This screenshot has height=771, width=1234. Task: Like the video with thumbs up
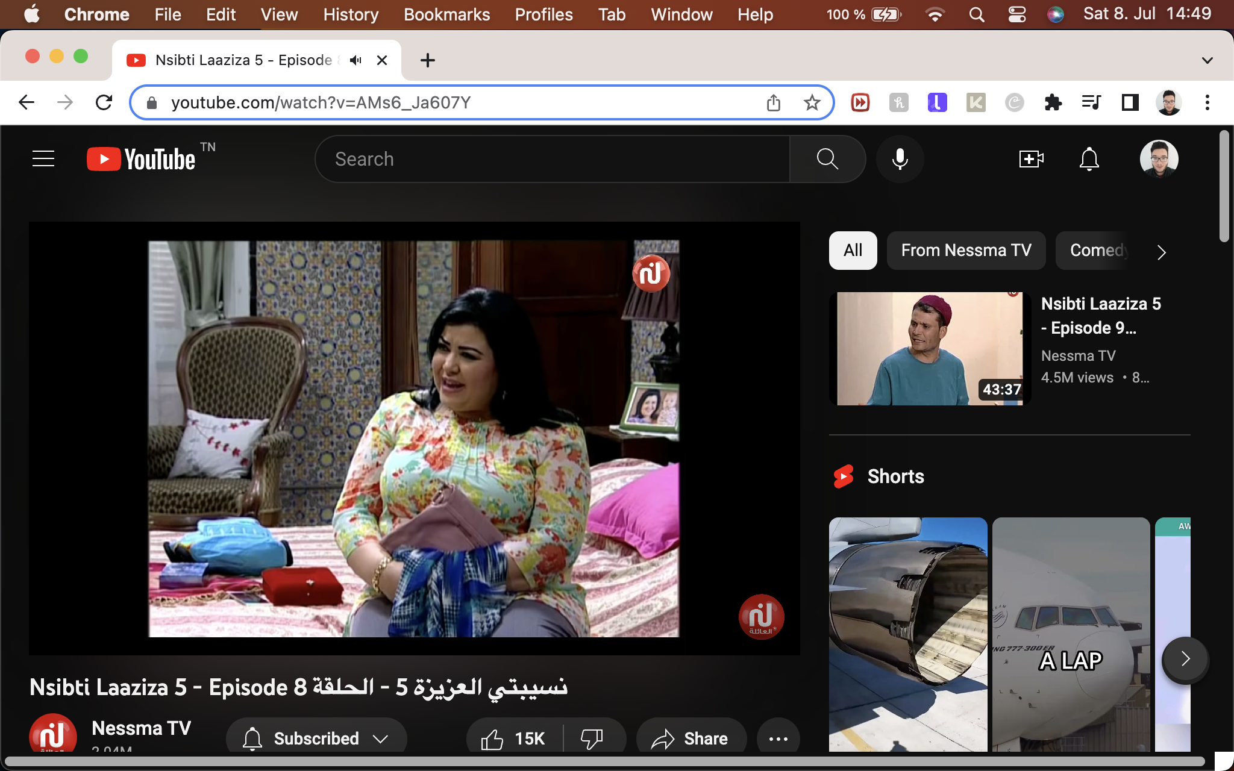click(x=493, y=738)
